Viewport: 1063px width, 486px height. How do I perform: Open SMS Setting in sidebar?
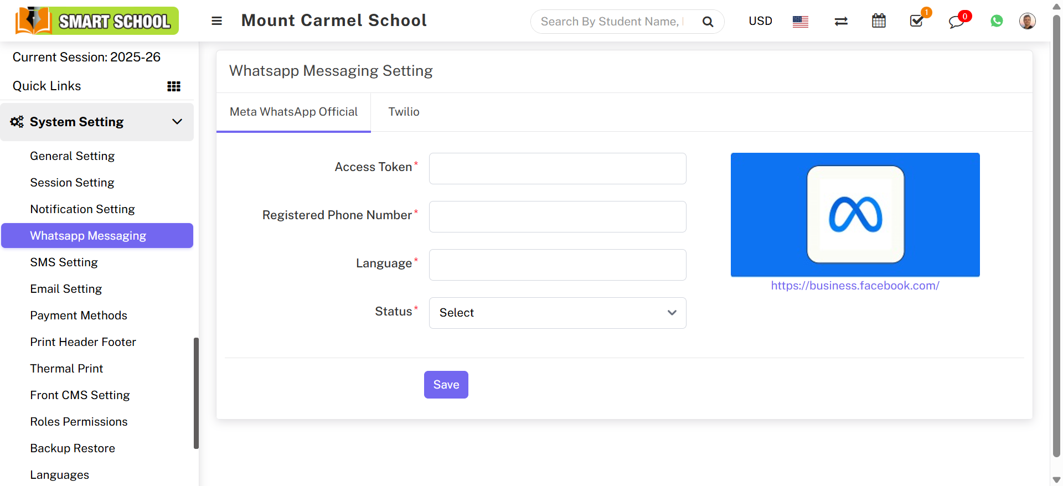[64, 262]
